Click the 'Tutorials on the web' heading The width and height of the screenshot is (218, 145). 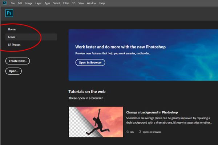tap(87, 92)
